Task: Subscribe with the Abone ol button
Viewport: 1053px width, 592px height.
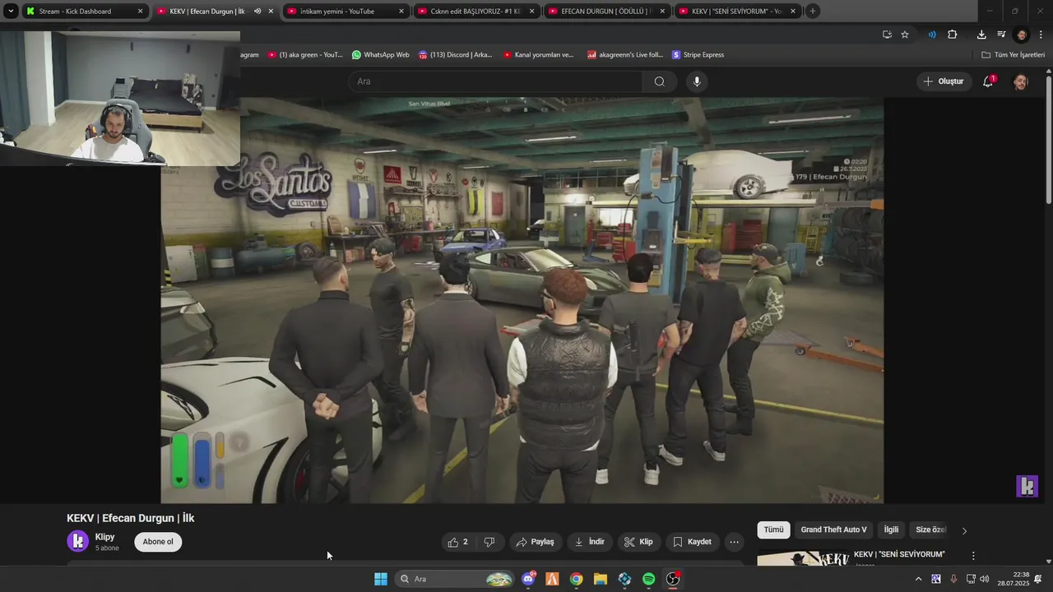Action: (158, 542)
